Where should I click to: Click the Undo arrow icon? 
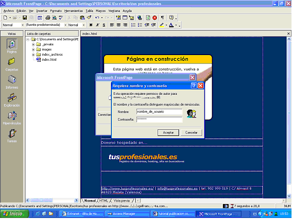tap(97, 18)
